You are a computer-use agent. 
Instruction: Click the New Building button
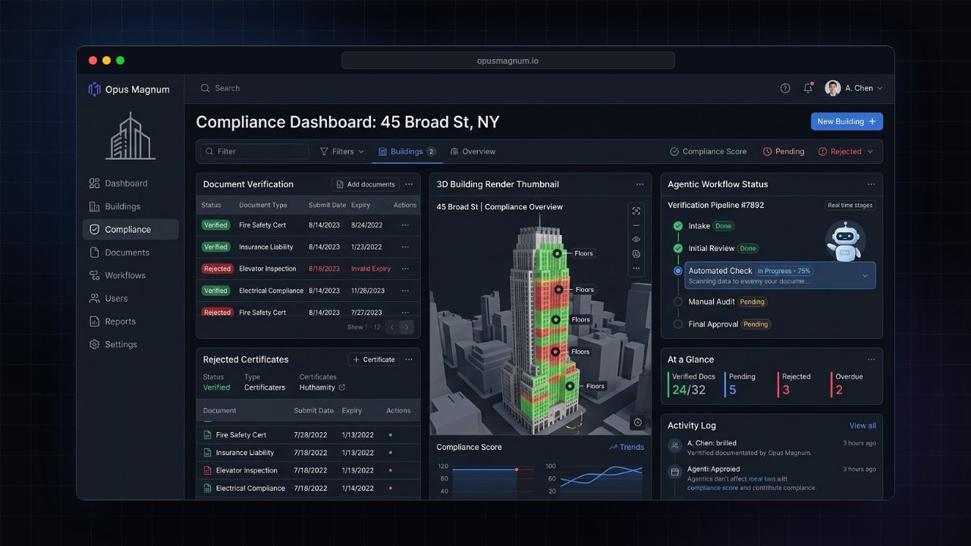coord(847,121)
